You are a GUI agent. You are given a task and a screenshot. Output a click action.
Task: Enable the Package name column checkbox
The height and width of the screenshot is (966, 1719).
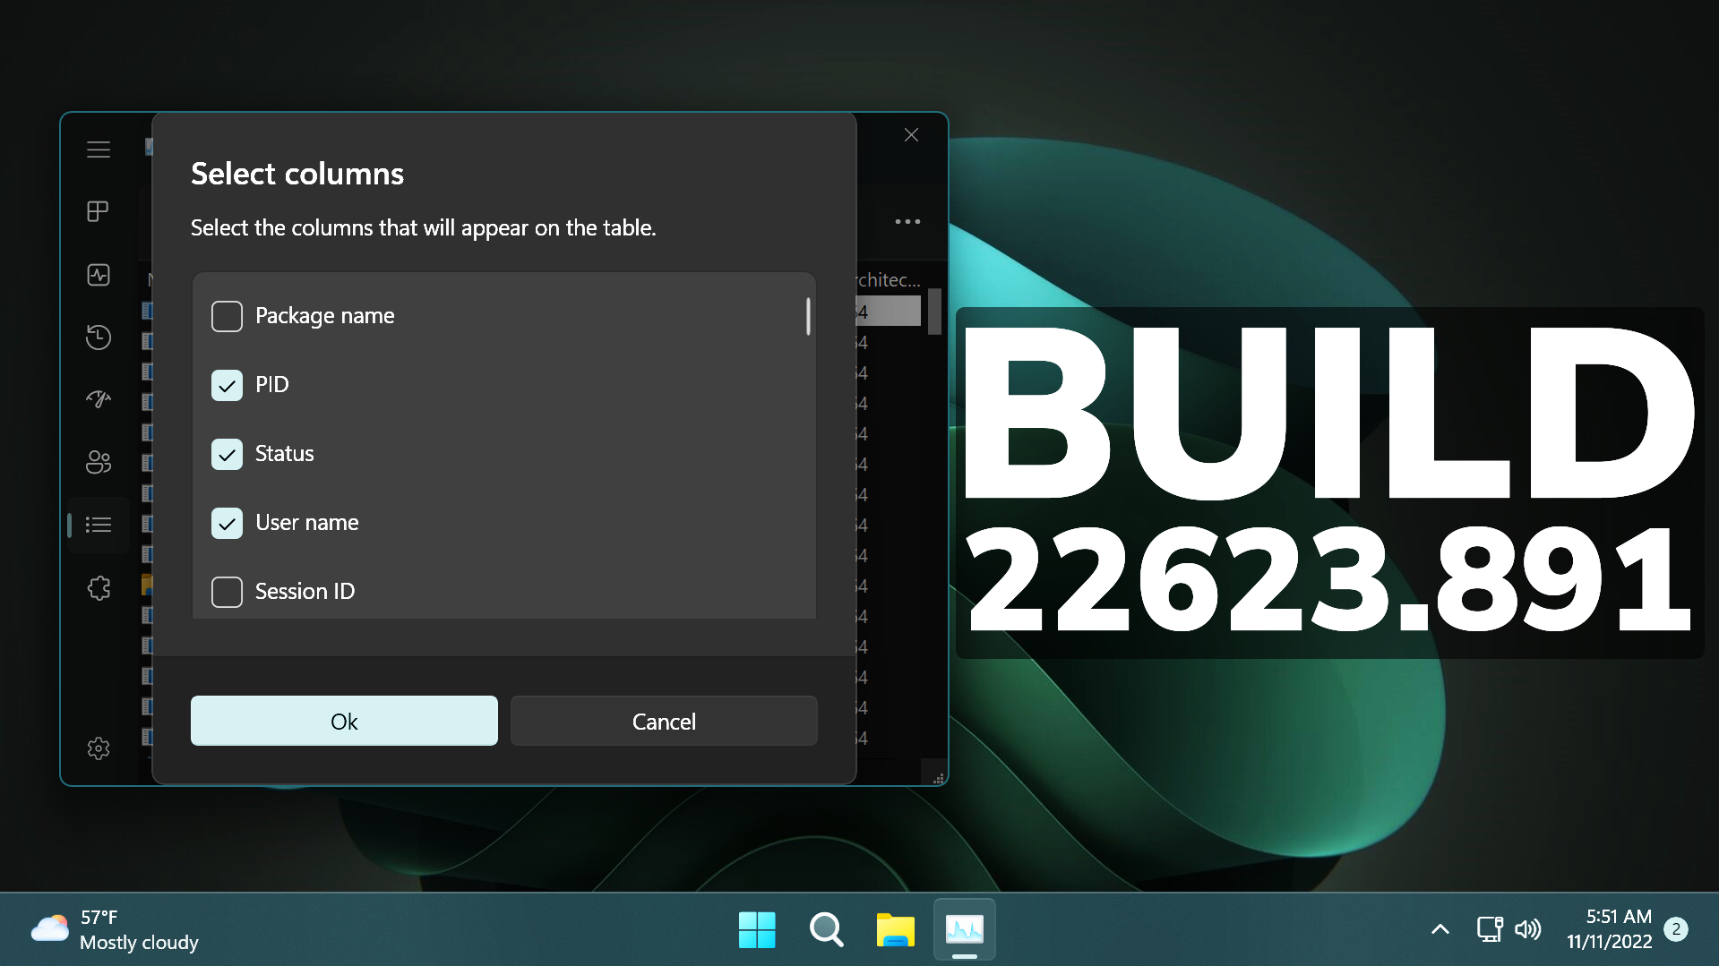tap(227, 316)
